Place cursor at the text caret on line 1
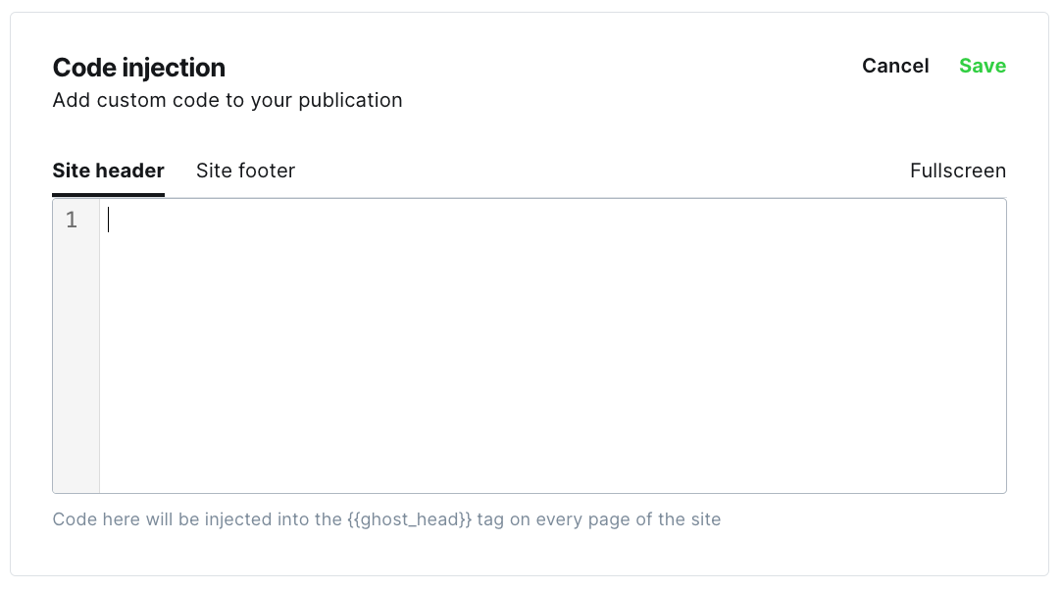The height and width of the screenshot is (590, 1061). pyautogui.click(x=108, y=220)
